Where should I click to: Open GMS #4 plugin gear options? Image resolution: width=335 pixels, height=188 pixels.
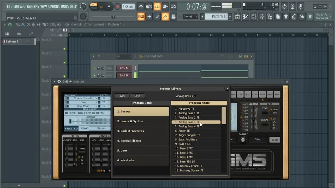click(59, 81)
